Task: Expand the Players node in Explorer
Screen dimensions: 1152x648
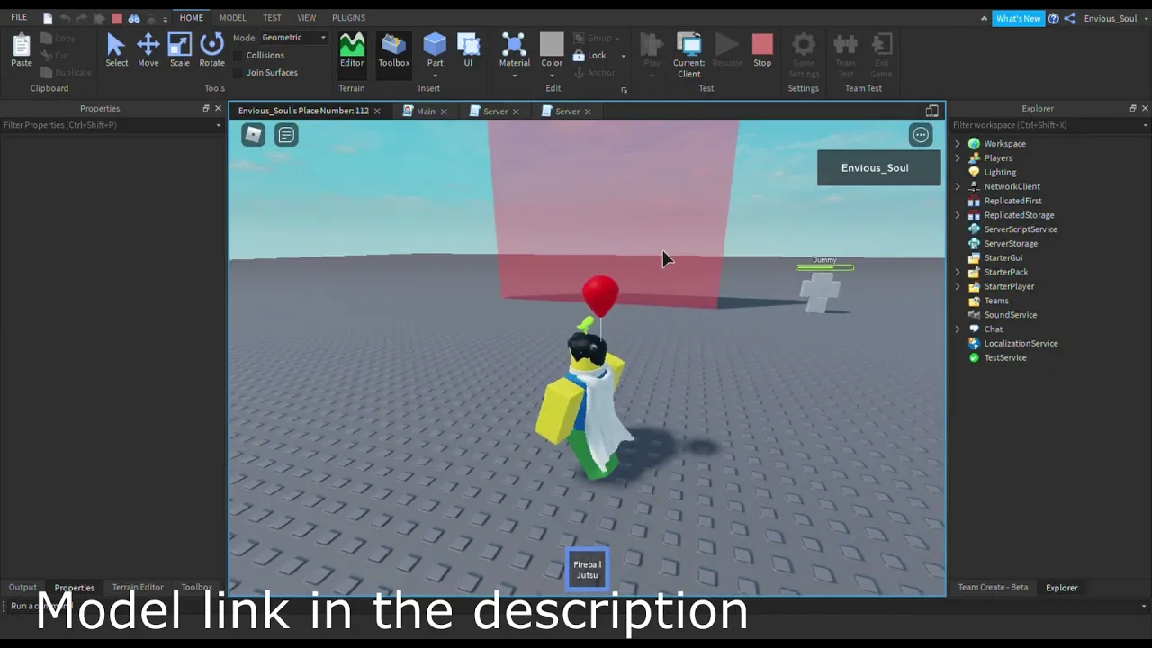Action: [958, 158]
